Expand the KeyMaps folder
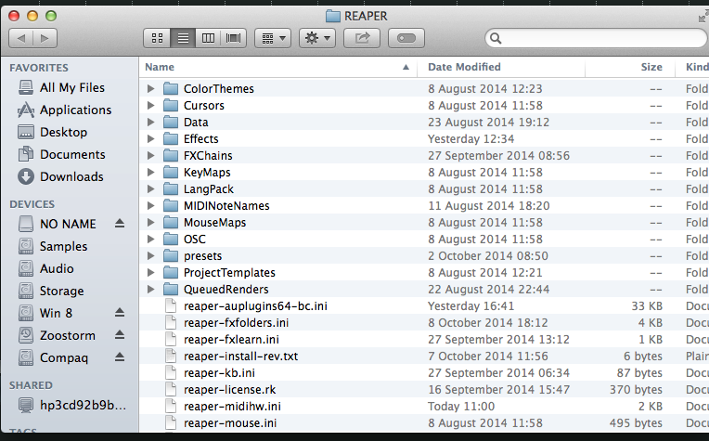Image resolution: width=709 pixels, height=441 pixels. (x=151, y=173)
